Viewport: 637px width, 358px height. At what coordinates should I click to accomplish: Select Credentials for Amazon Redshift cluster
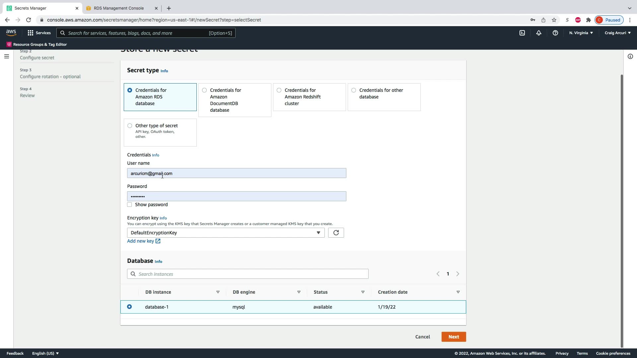click(279, 90)
